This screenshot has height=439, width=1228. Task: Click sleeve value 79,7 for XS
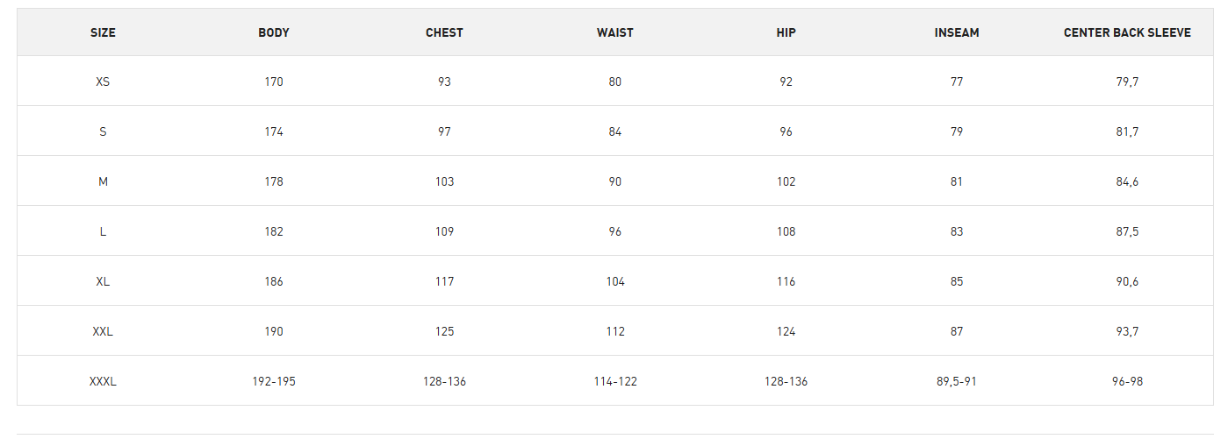[1127, 81]
